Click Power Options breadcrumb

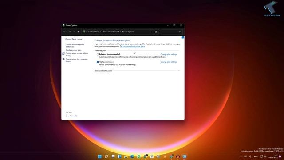(128, 32)
